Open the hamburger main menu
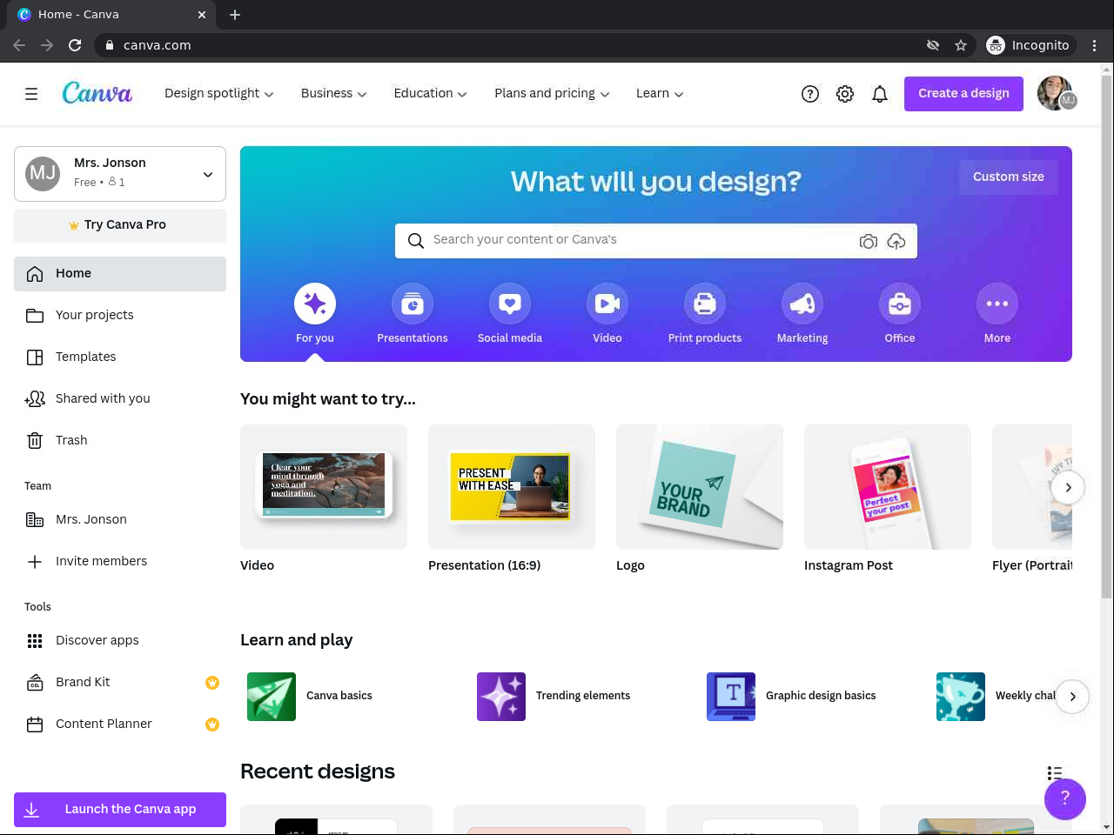1114x835 pixels. [31, 94]
